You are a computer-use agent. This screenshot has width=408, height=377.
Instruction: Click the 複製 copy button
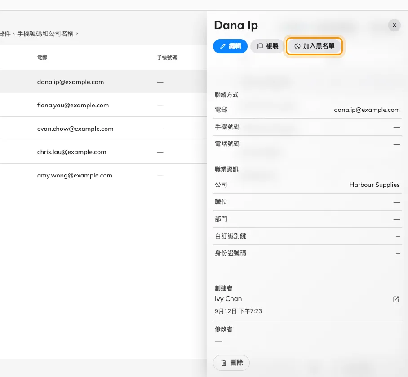(267, 46)
